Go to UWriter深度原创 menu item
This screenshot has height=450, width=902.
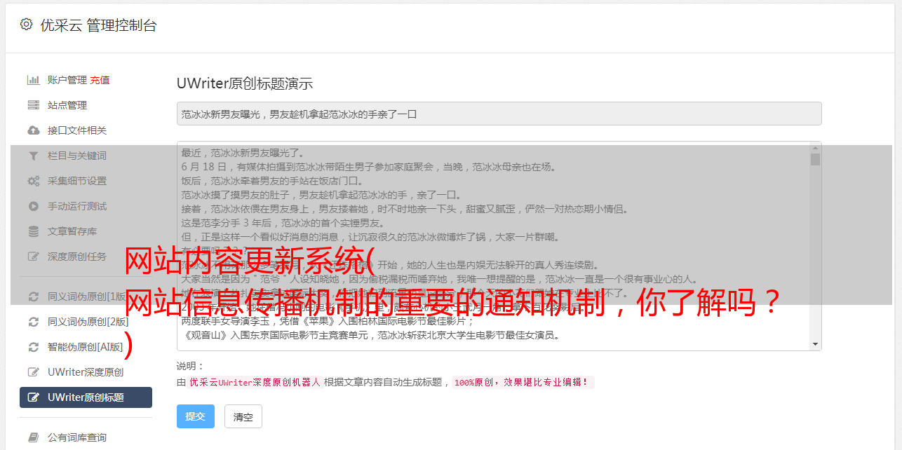[86, 372]
